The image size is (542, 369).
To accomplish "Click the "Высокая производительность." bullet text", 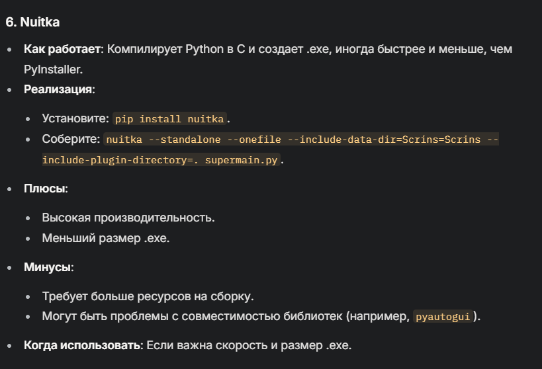I will point(128,218).
